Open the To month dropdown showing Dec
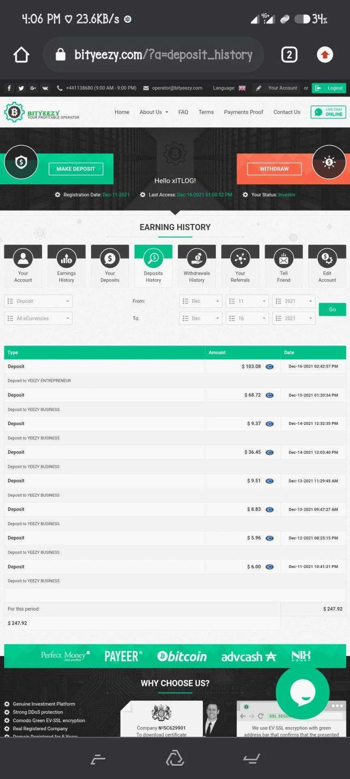The image size is (350, 779). click(x=201, y=318)
